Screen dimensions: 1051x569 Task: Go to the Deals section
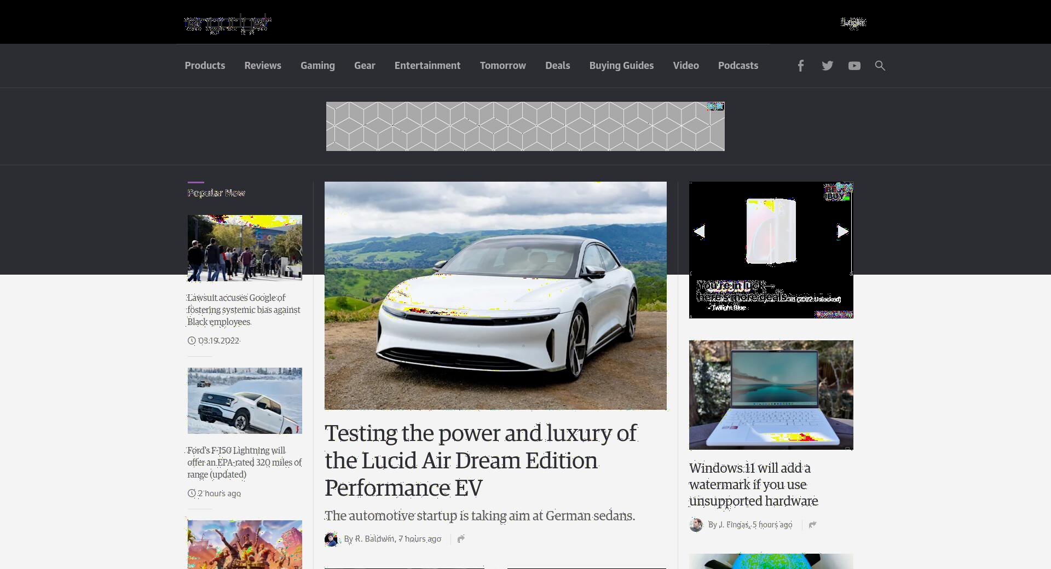pyautogui.click(x=557, y=66)
